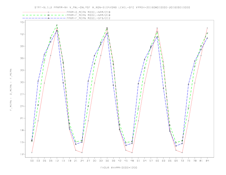Click x-axis forecast hour label 75

tap(189, 161)
